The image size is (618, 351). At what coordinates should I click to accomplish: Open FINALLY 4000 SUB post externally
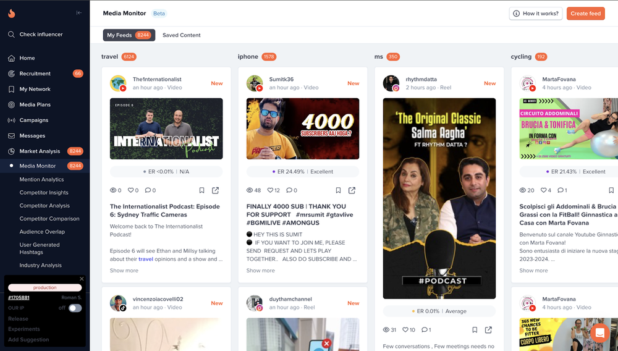click(352, 190)
